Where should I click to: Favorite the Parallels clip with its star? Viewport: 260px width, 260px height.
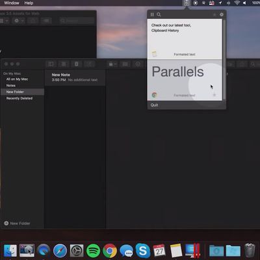click(214, 95)
